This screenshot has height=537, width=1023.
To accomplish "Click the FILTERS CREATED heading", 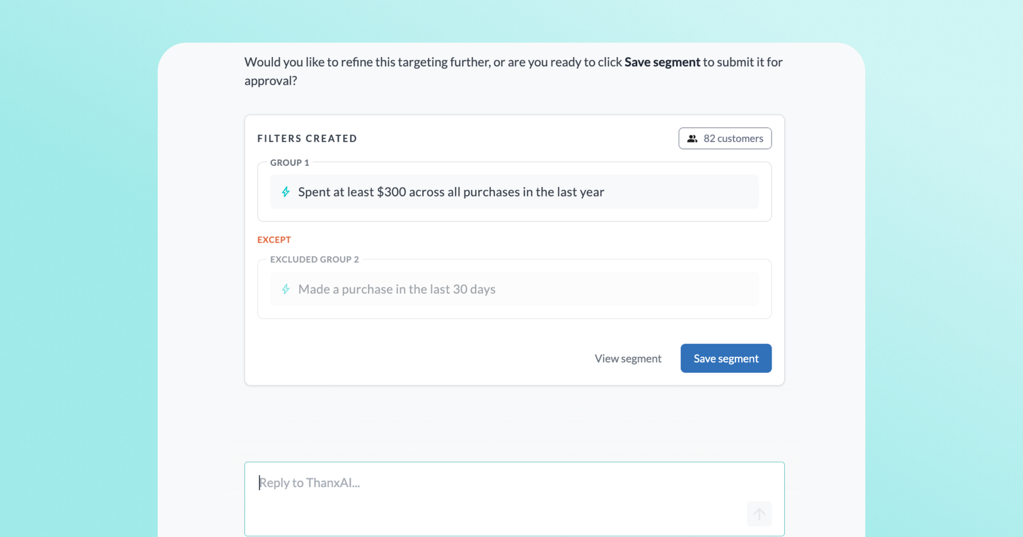I will tap(308, 138).
